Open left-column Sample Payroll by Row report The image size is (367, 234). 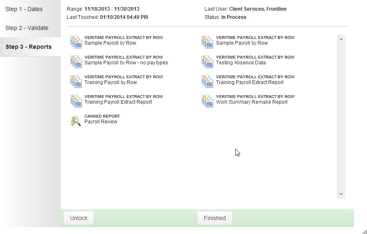point(110,43)
